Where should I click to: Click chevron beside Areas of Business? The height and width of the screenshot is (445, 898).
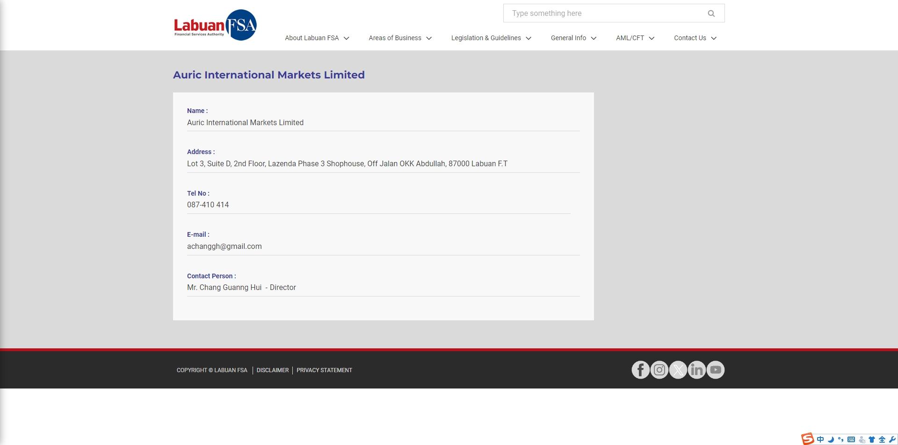click(x=429, y=38)
